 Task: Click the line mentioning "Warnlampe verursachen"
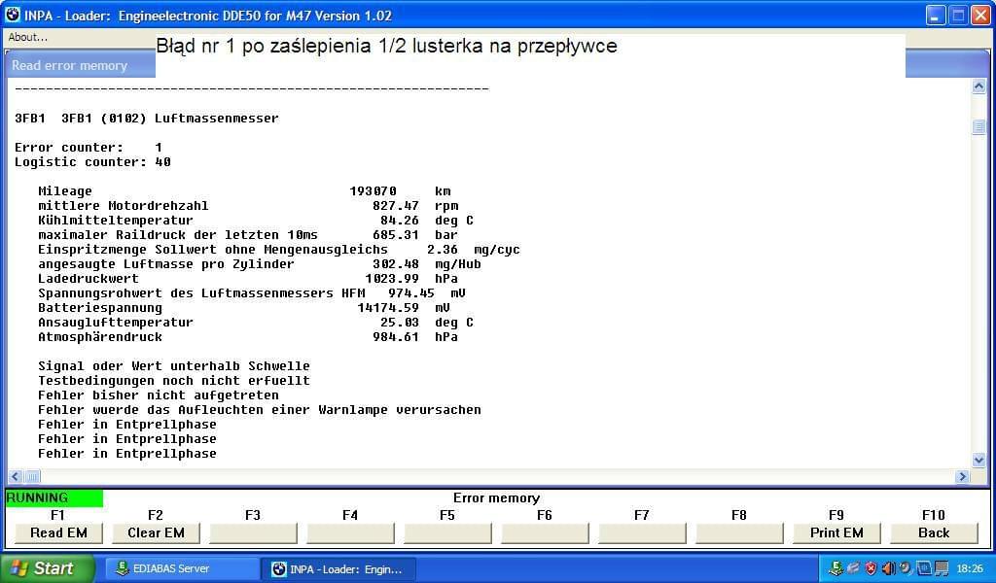(x=260, y=410)
